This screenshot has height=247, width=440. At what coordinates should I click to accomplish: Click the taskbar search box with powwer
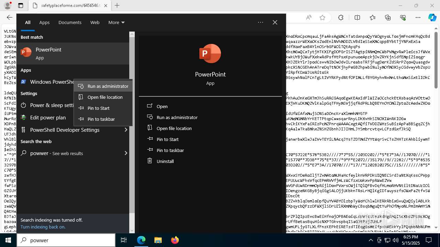pos(66,240)
